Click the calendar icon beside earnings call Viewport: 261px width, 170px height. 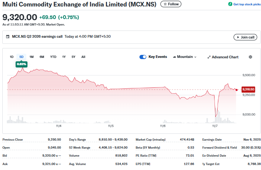[8, 37]
